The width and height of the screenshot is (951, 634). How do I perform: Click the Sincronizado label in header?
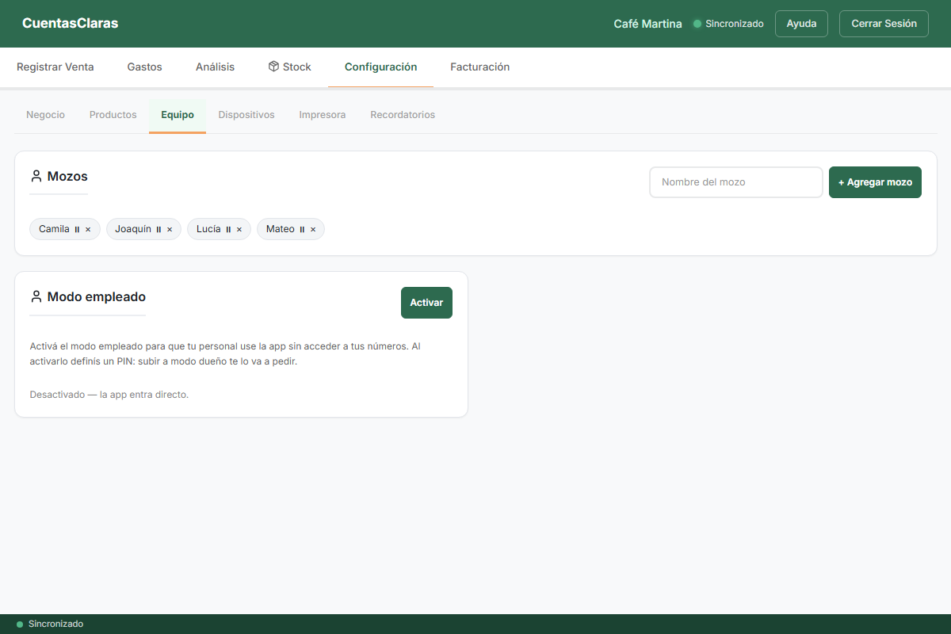pyautogui.click(x=735, y=24)
